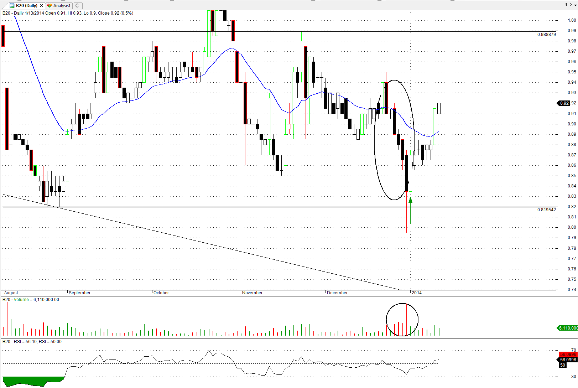The width and height of the screenshot is (578, 388).
Task: Select the 0.988879 horizontal resistance line label
Action: click(x=546, y=35)
